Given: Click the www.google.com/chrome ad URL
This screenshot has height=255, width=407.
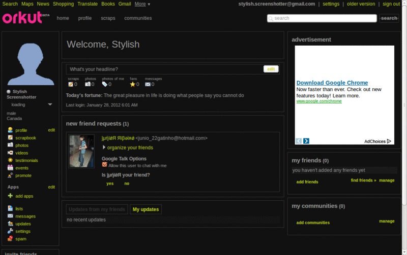Looking at the screenshot, I should [319, 101].
